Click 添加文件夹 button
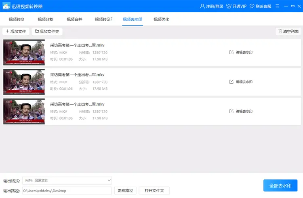The width and height of the screenshot is (303, 198). coord(47,32)
